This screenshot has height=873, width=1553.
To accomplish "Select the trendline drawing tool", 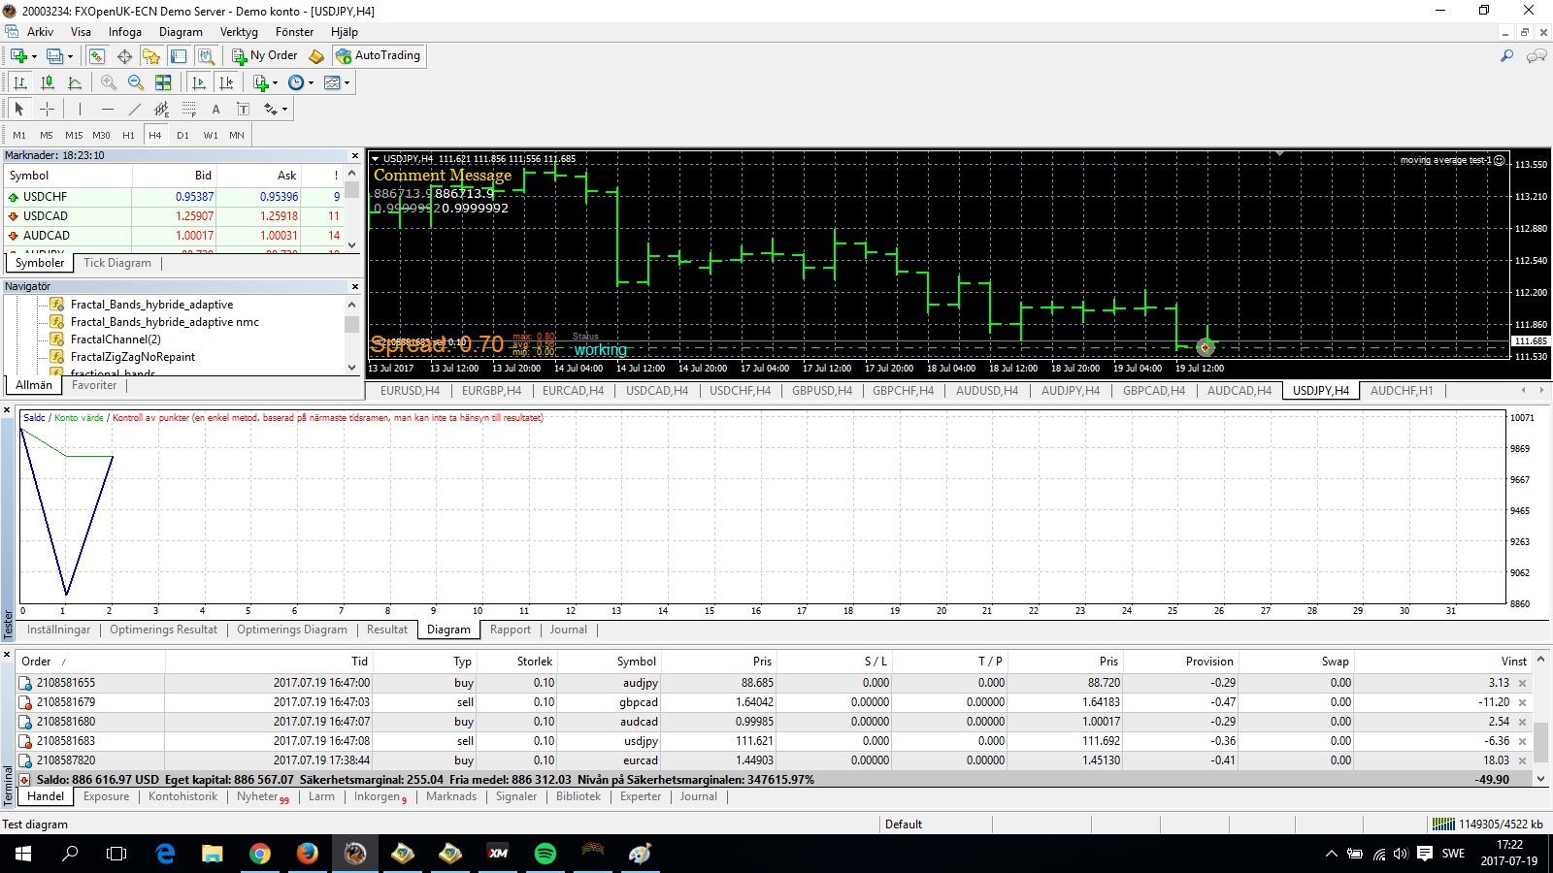I will click(134, 109).
